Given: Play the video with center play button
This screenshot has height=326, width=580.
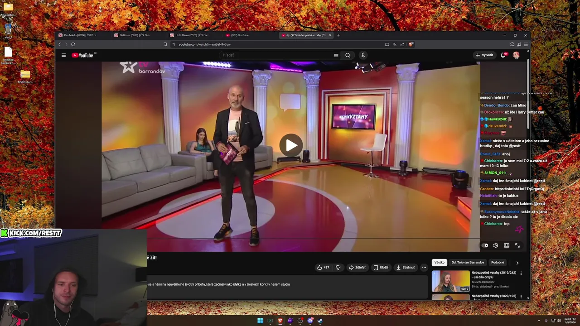Looking at the screenshot, I should (x=291, y=145).
